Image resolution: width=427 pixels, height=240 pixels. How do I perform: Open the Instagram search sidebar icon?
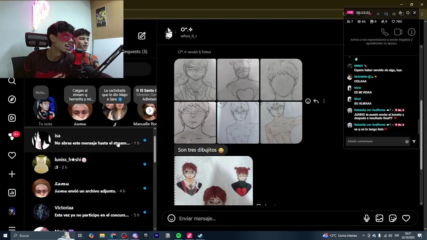tap(12, 81)
